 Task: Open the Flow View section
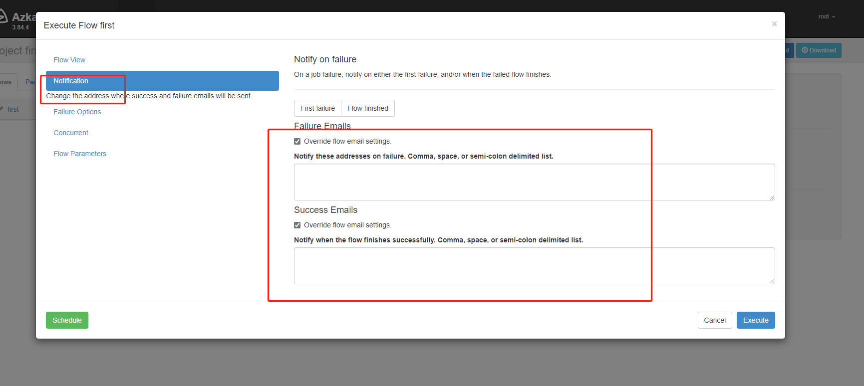(69, 60)
